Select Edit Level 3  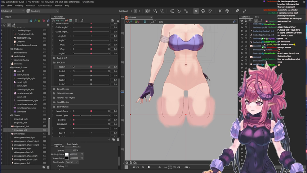(139, 11)
